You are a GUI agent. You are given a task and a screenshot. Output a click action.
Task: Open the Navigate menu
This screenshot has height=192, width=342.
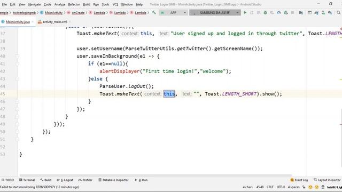tap(34, 4)
